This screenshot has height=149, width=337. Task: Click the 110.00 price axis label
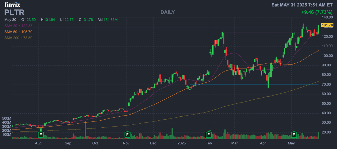pyautogui.click(x=327, y=46)
